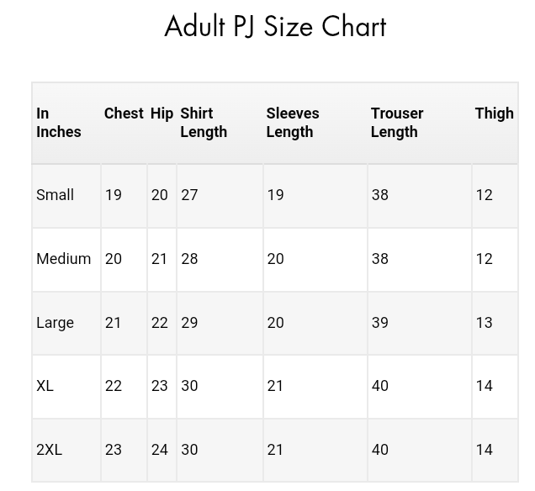Select the Medium size row label
This screenshot has height=491, width=535.
point(64,259)
